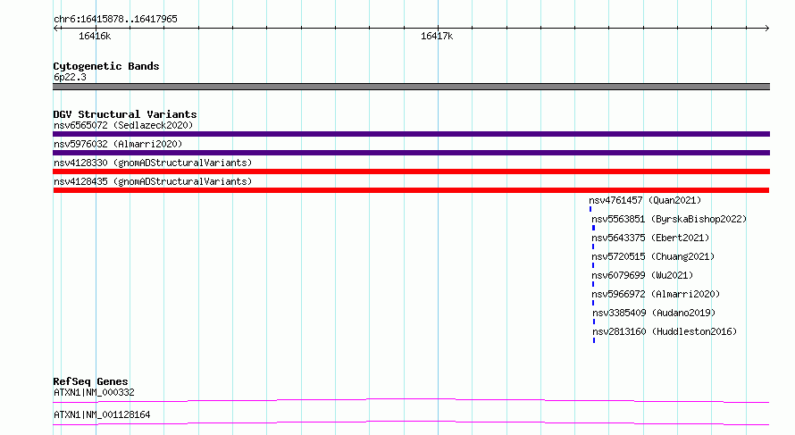Click the Cytogenetic Bands track title

[106, 66]
